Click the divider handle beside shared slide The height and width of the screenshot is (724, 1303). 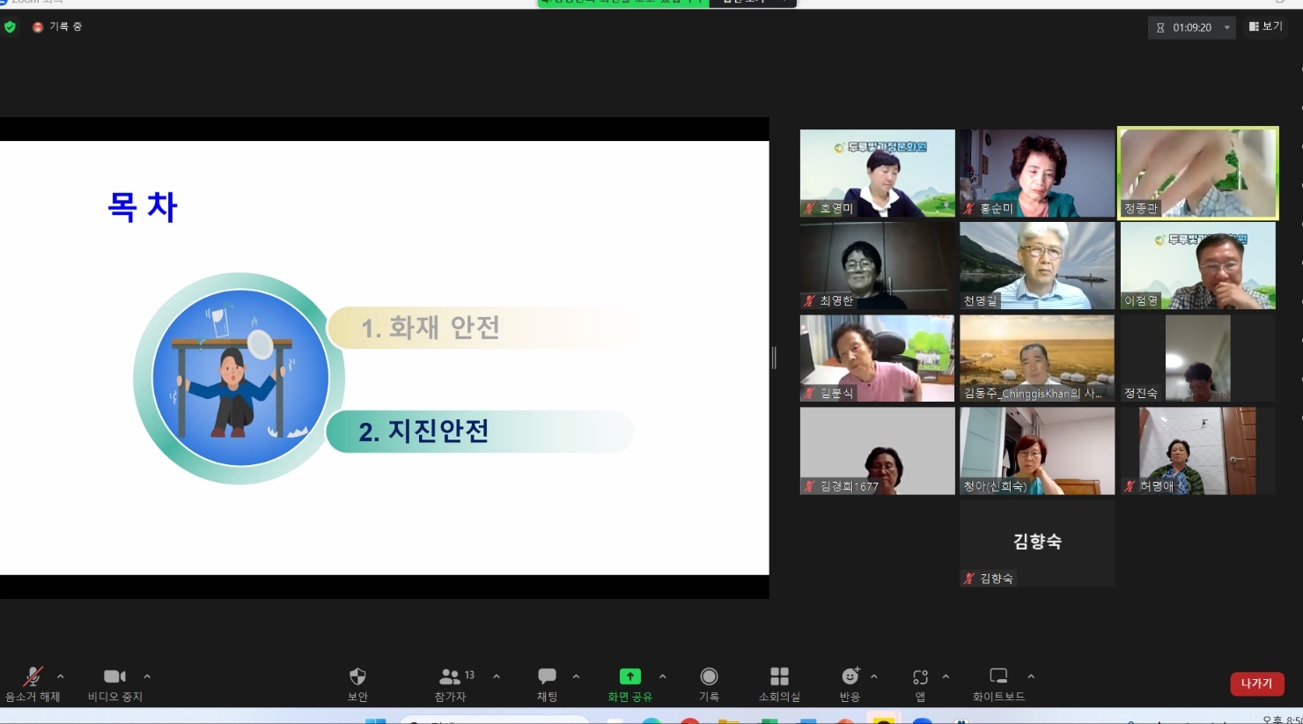(774, 358)
